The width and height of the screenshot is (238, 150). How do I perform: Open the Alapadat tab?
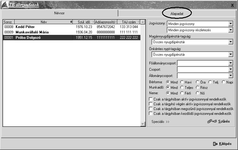point(177,14)
